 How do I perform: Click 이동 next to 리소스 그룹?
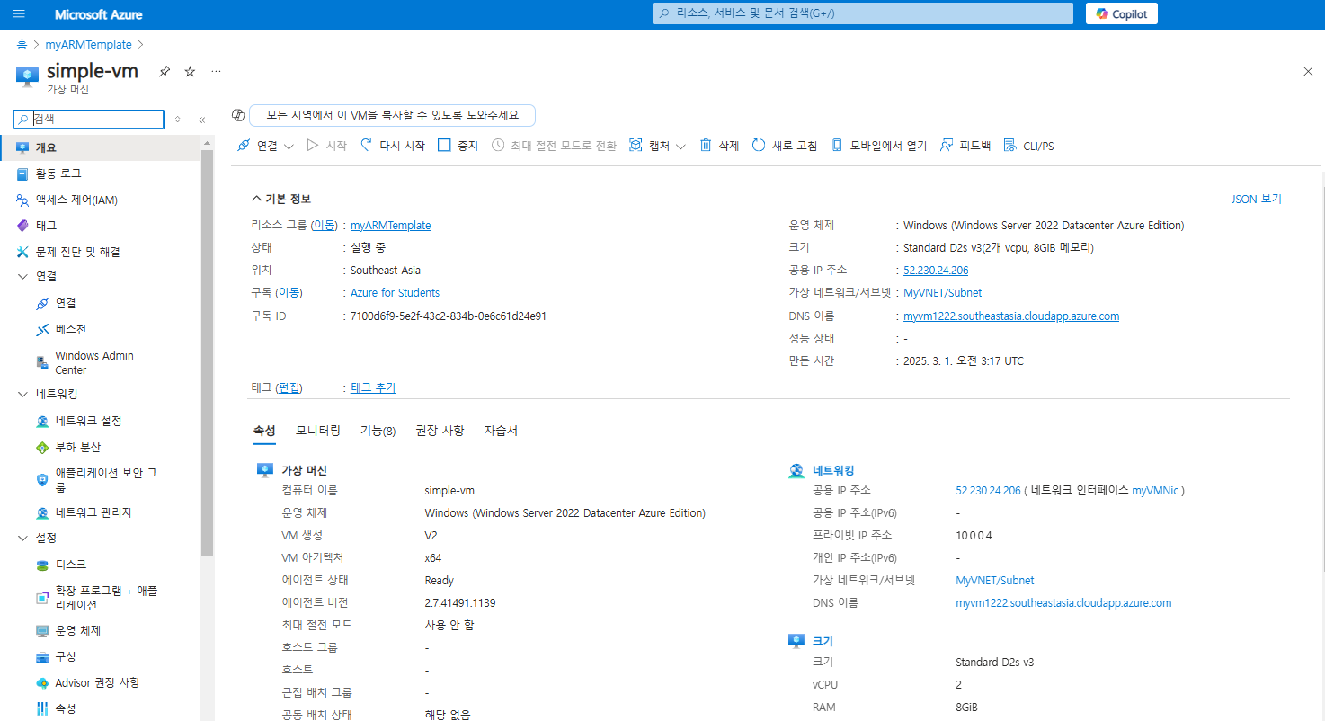pos(324,226)
